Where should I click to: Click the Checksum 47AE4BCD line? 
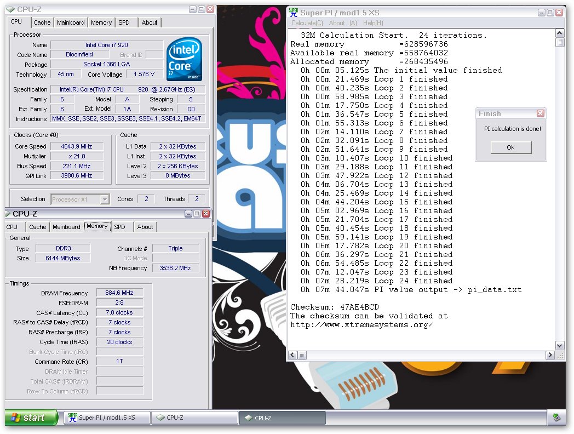[x=335, y=307]
